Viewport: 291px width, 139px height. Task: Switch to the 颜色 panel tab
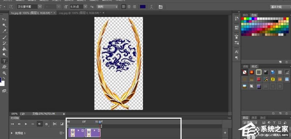tap(245, 15)
